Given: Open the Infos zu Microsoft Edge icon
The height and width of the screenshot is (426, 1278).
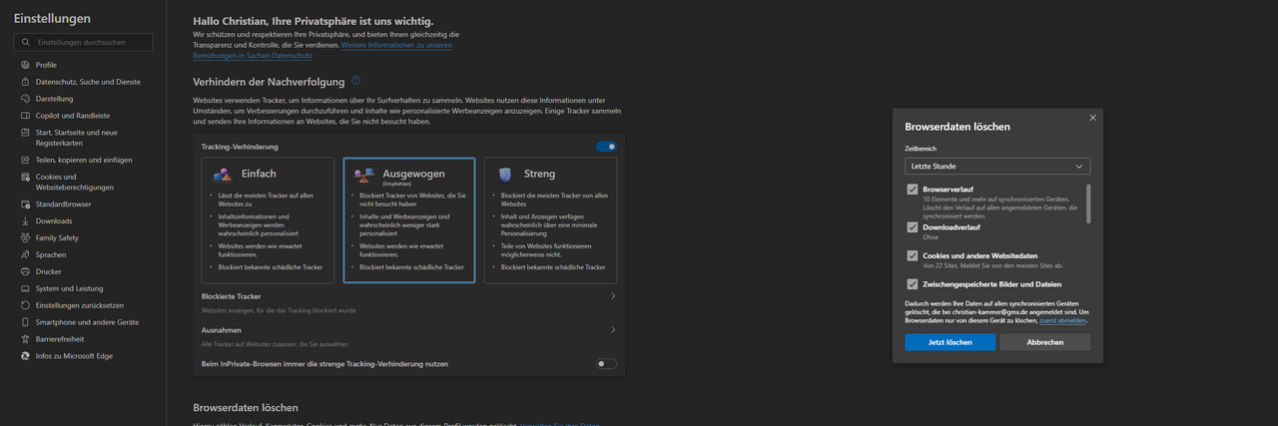Looking at the screenshot, I should pos(26,356).
